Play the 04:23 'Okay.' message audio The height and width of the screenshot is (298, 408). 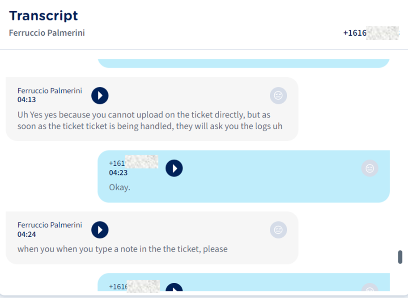point(174,168)
